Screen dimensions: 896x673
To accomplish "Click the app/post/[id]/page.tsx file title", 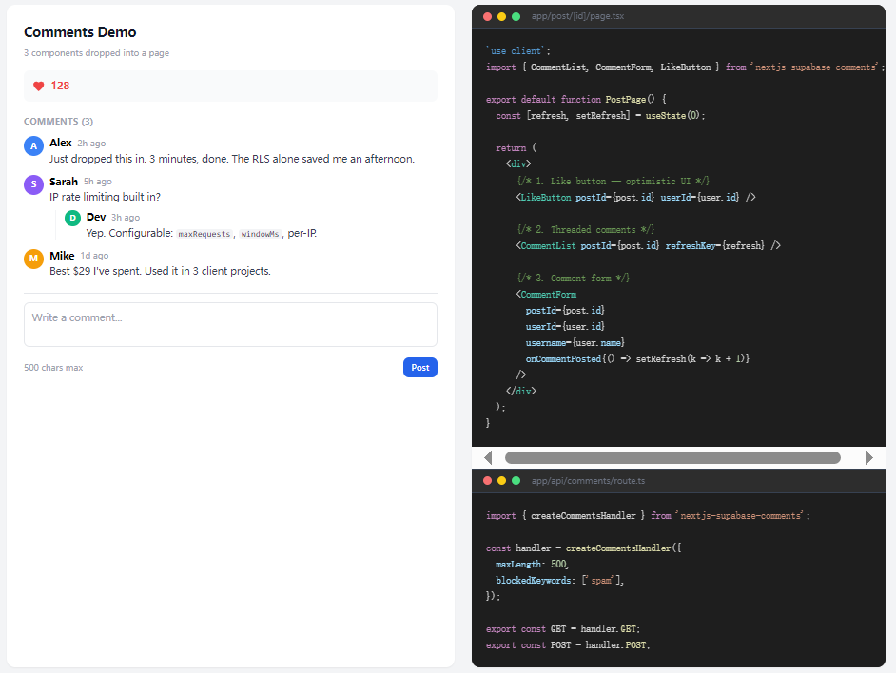I will click(x=577, y=16).
